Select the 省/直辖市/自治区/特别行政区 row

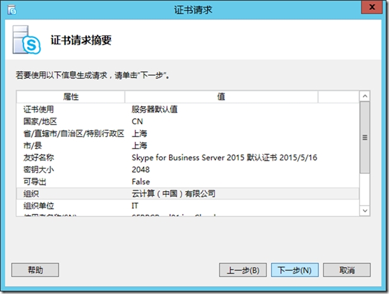click(x=188, y=134)
